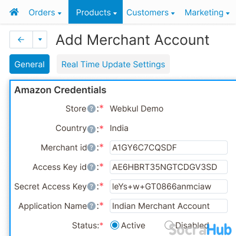This screenshot has height=236, width=236.
Task: Select the Active status radio button
Action: pos(114,225)
